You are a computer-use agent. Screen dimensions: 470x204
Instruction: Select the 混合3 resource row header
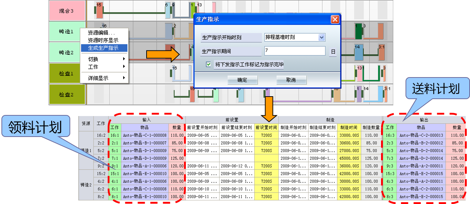(x=67, y=10)
